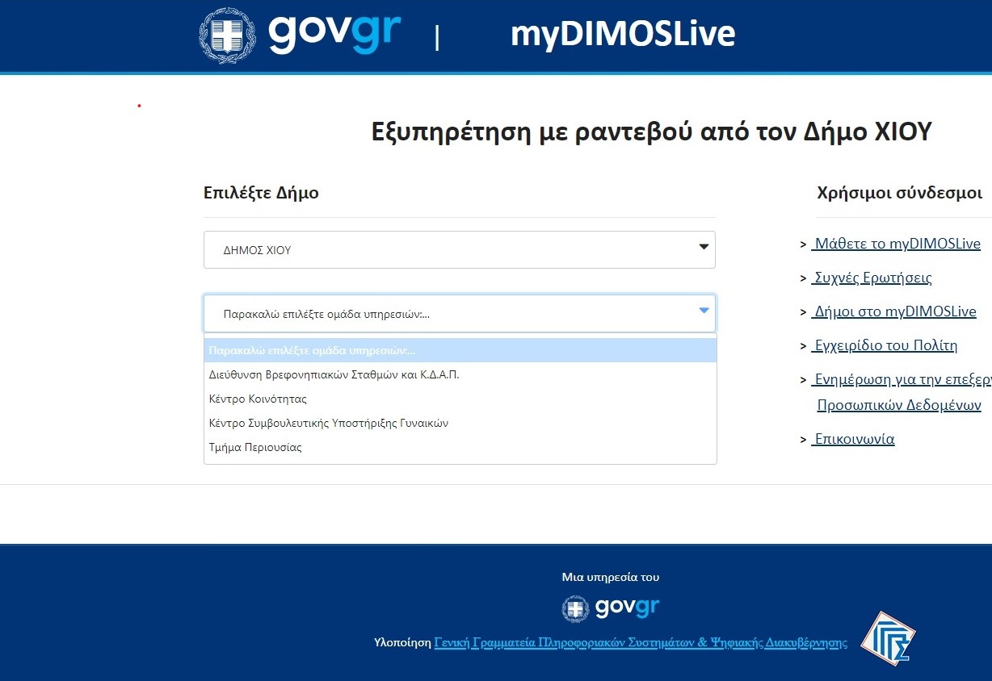The height and width of the screenshot is (681, 992).
Task: Select highlighted 'Παρακαλώ επιλέξτε ομάδα υπηρεσιών' option
Action: [x=460, y=351]
